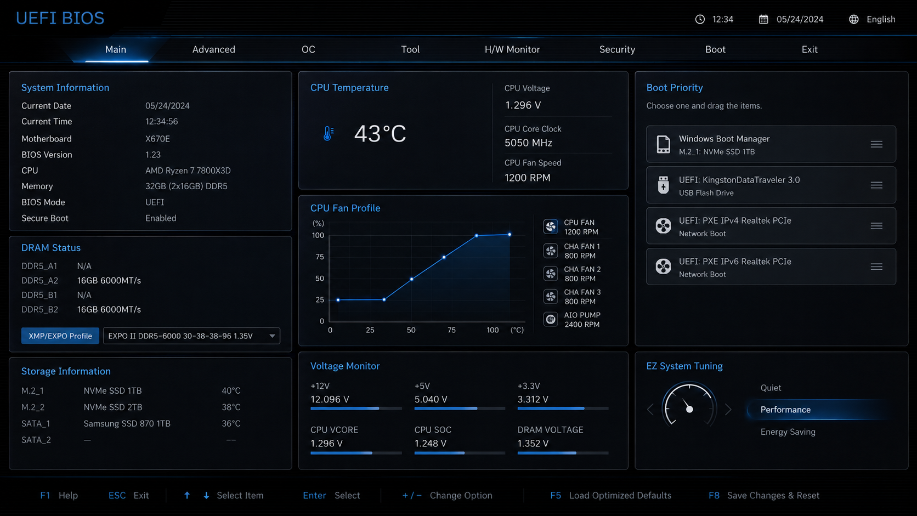This screenshot has width=917, height=516.
Task: Click the AMD Ryzen 7 7800X3D value
Action: (188, 171)
